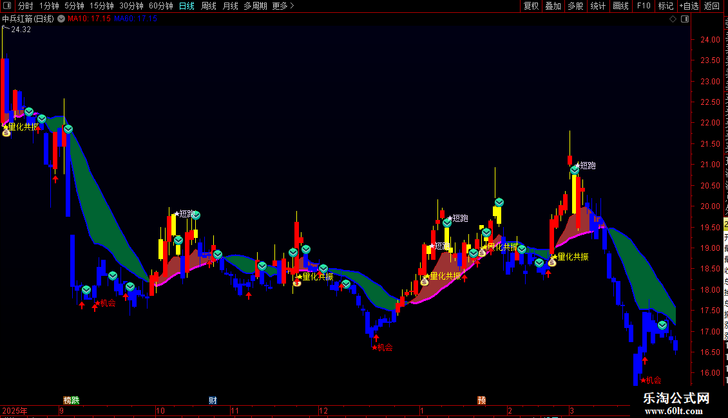
Task: Toggle the left sidebar panel icon
Action: 7,6
